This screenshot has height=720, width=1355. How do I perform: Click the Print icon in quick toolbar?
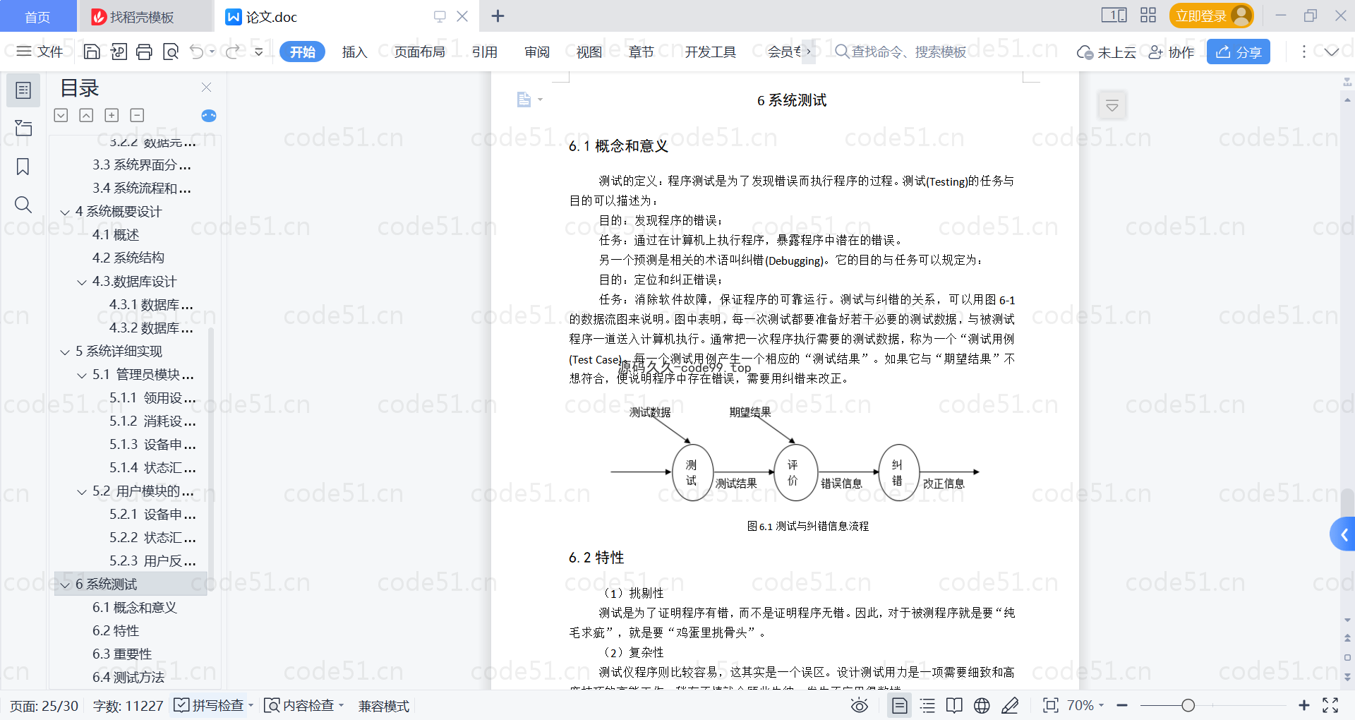144,52
